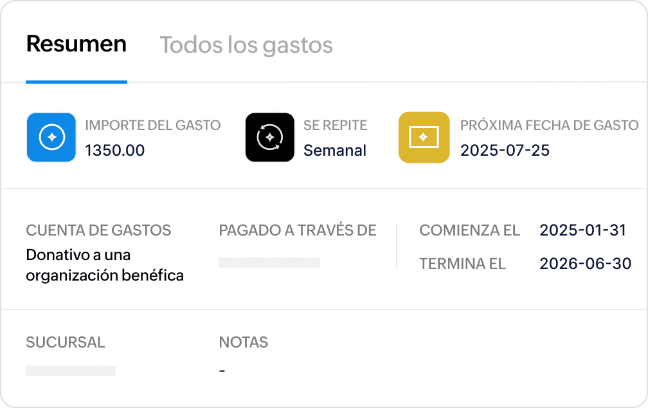The image size is (648, 408).
Task: Switch to the Resumen tab
Action: pos(76,44)
